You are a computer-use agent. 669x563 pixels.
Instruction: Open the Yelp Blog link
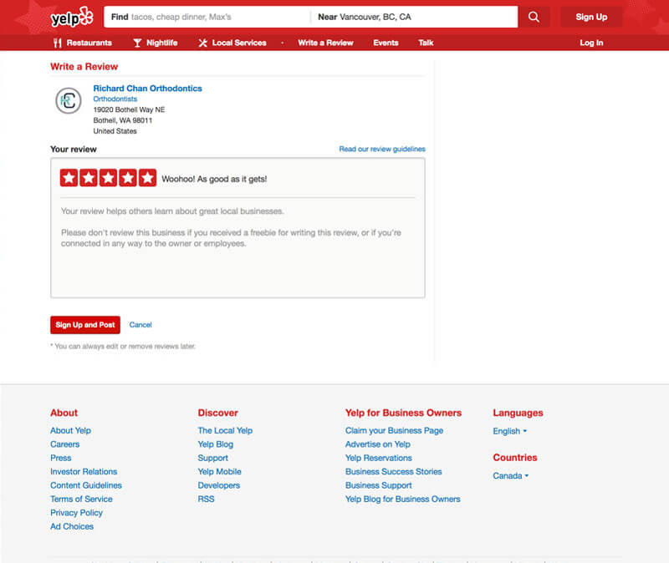tap(216, 444)
